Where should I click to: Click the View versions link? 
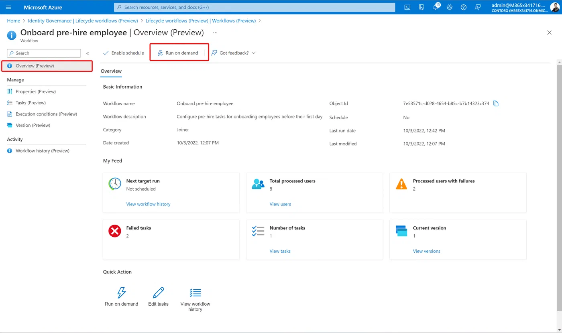pos(426,251)
